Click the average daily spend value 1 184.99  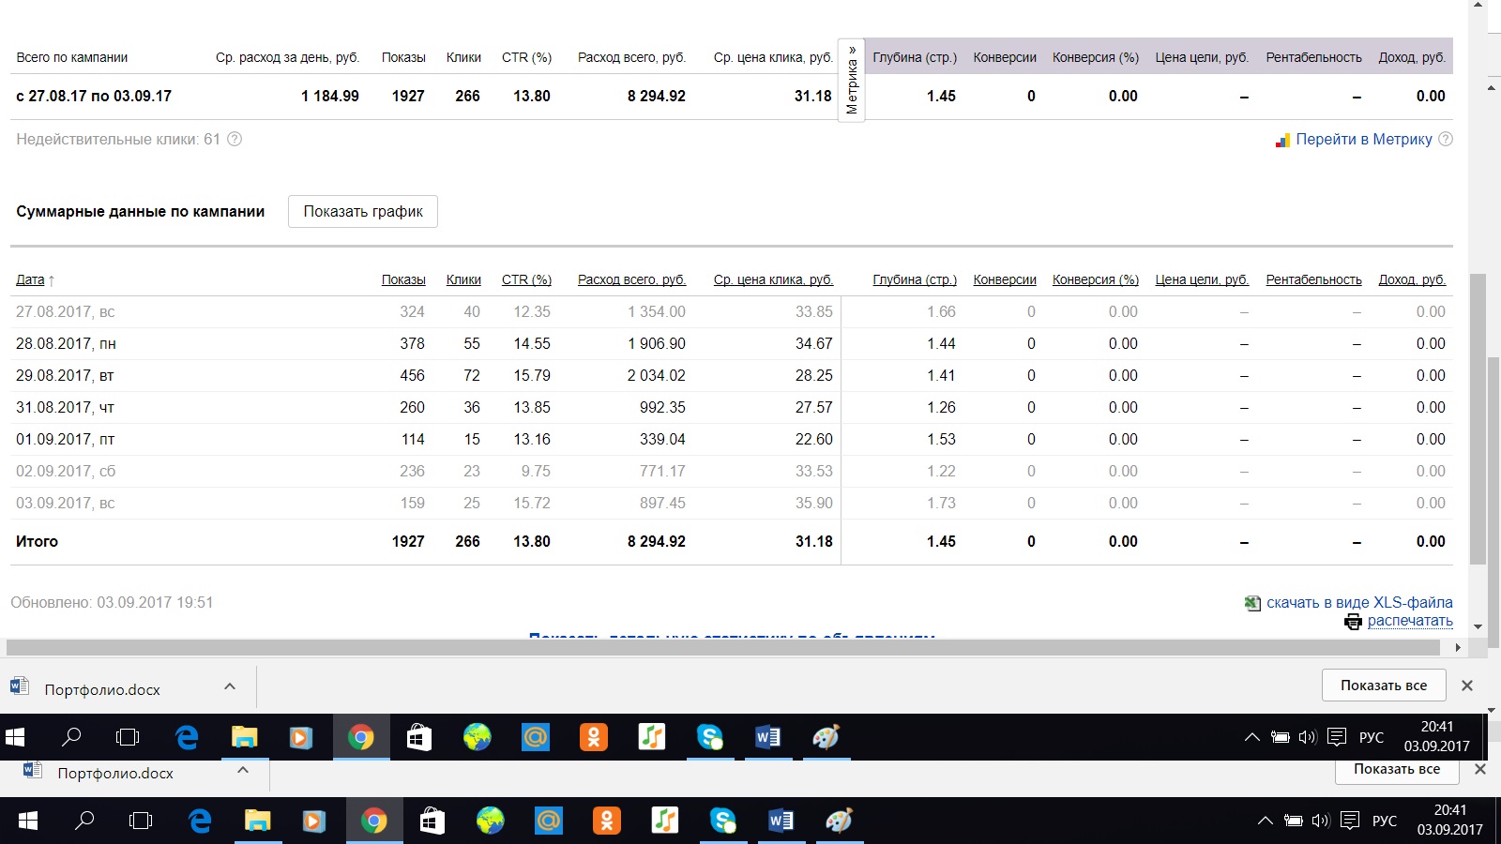coord(330,96)
